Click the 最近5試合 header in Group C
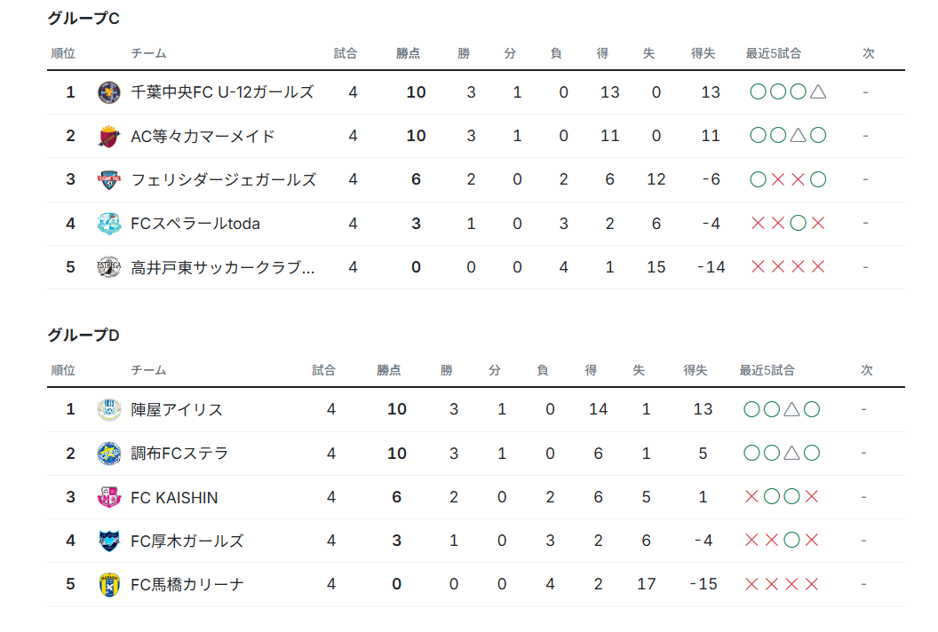938x632 pixels. click(773, 53)
